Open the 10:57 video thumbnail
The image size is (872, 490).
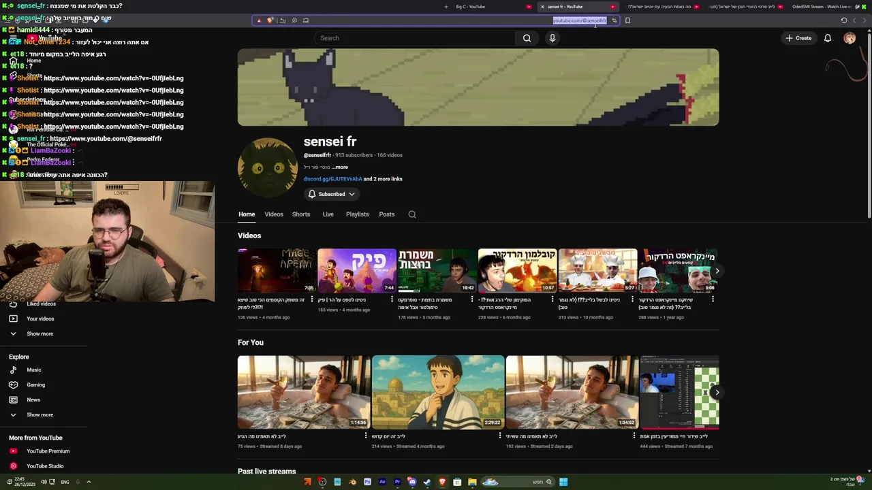[x=518, y=271]
